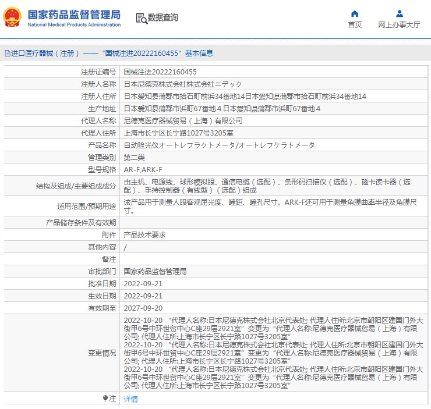Click the 基本信息 section header text

[199, 54]
